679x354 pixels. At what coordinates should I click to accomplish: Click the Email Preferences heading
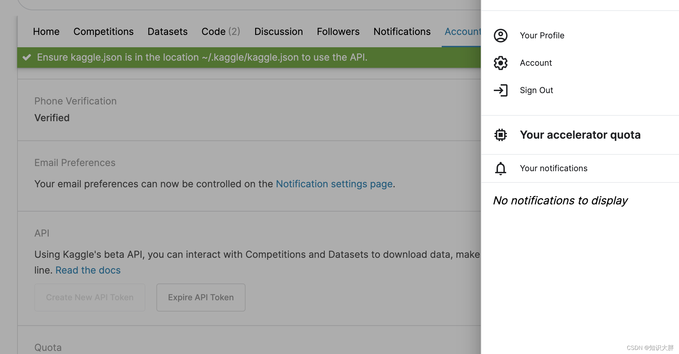[75, 163]
